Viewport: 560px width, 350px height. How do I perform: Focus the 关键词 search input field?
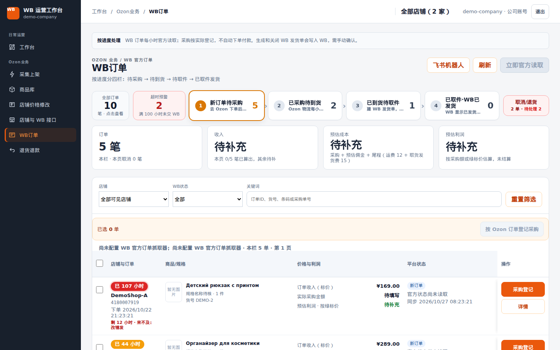pos(374,199)
